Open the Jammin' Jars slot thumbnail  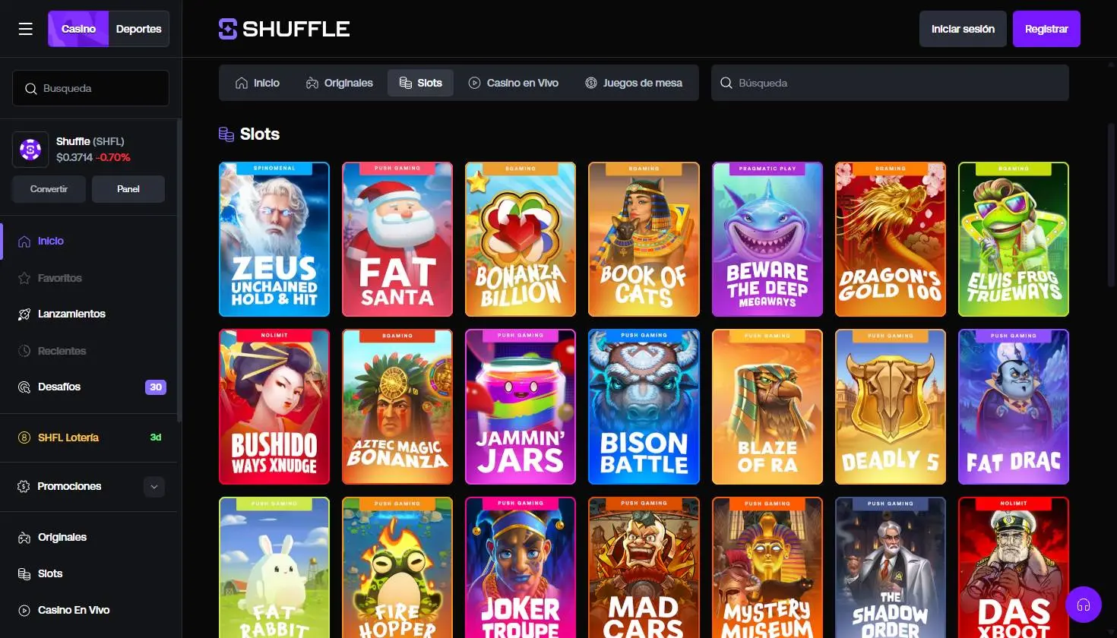(x=521, y=406)
